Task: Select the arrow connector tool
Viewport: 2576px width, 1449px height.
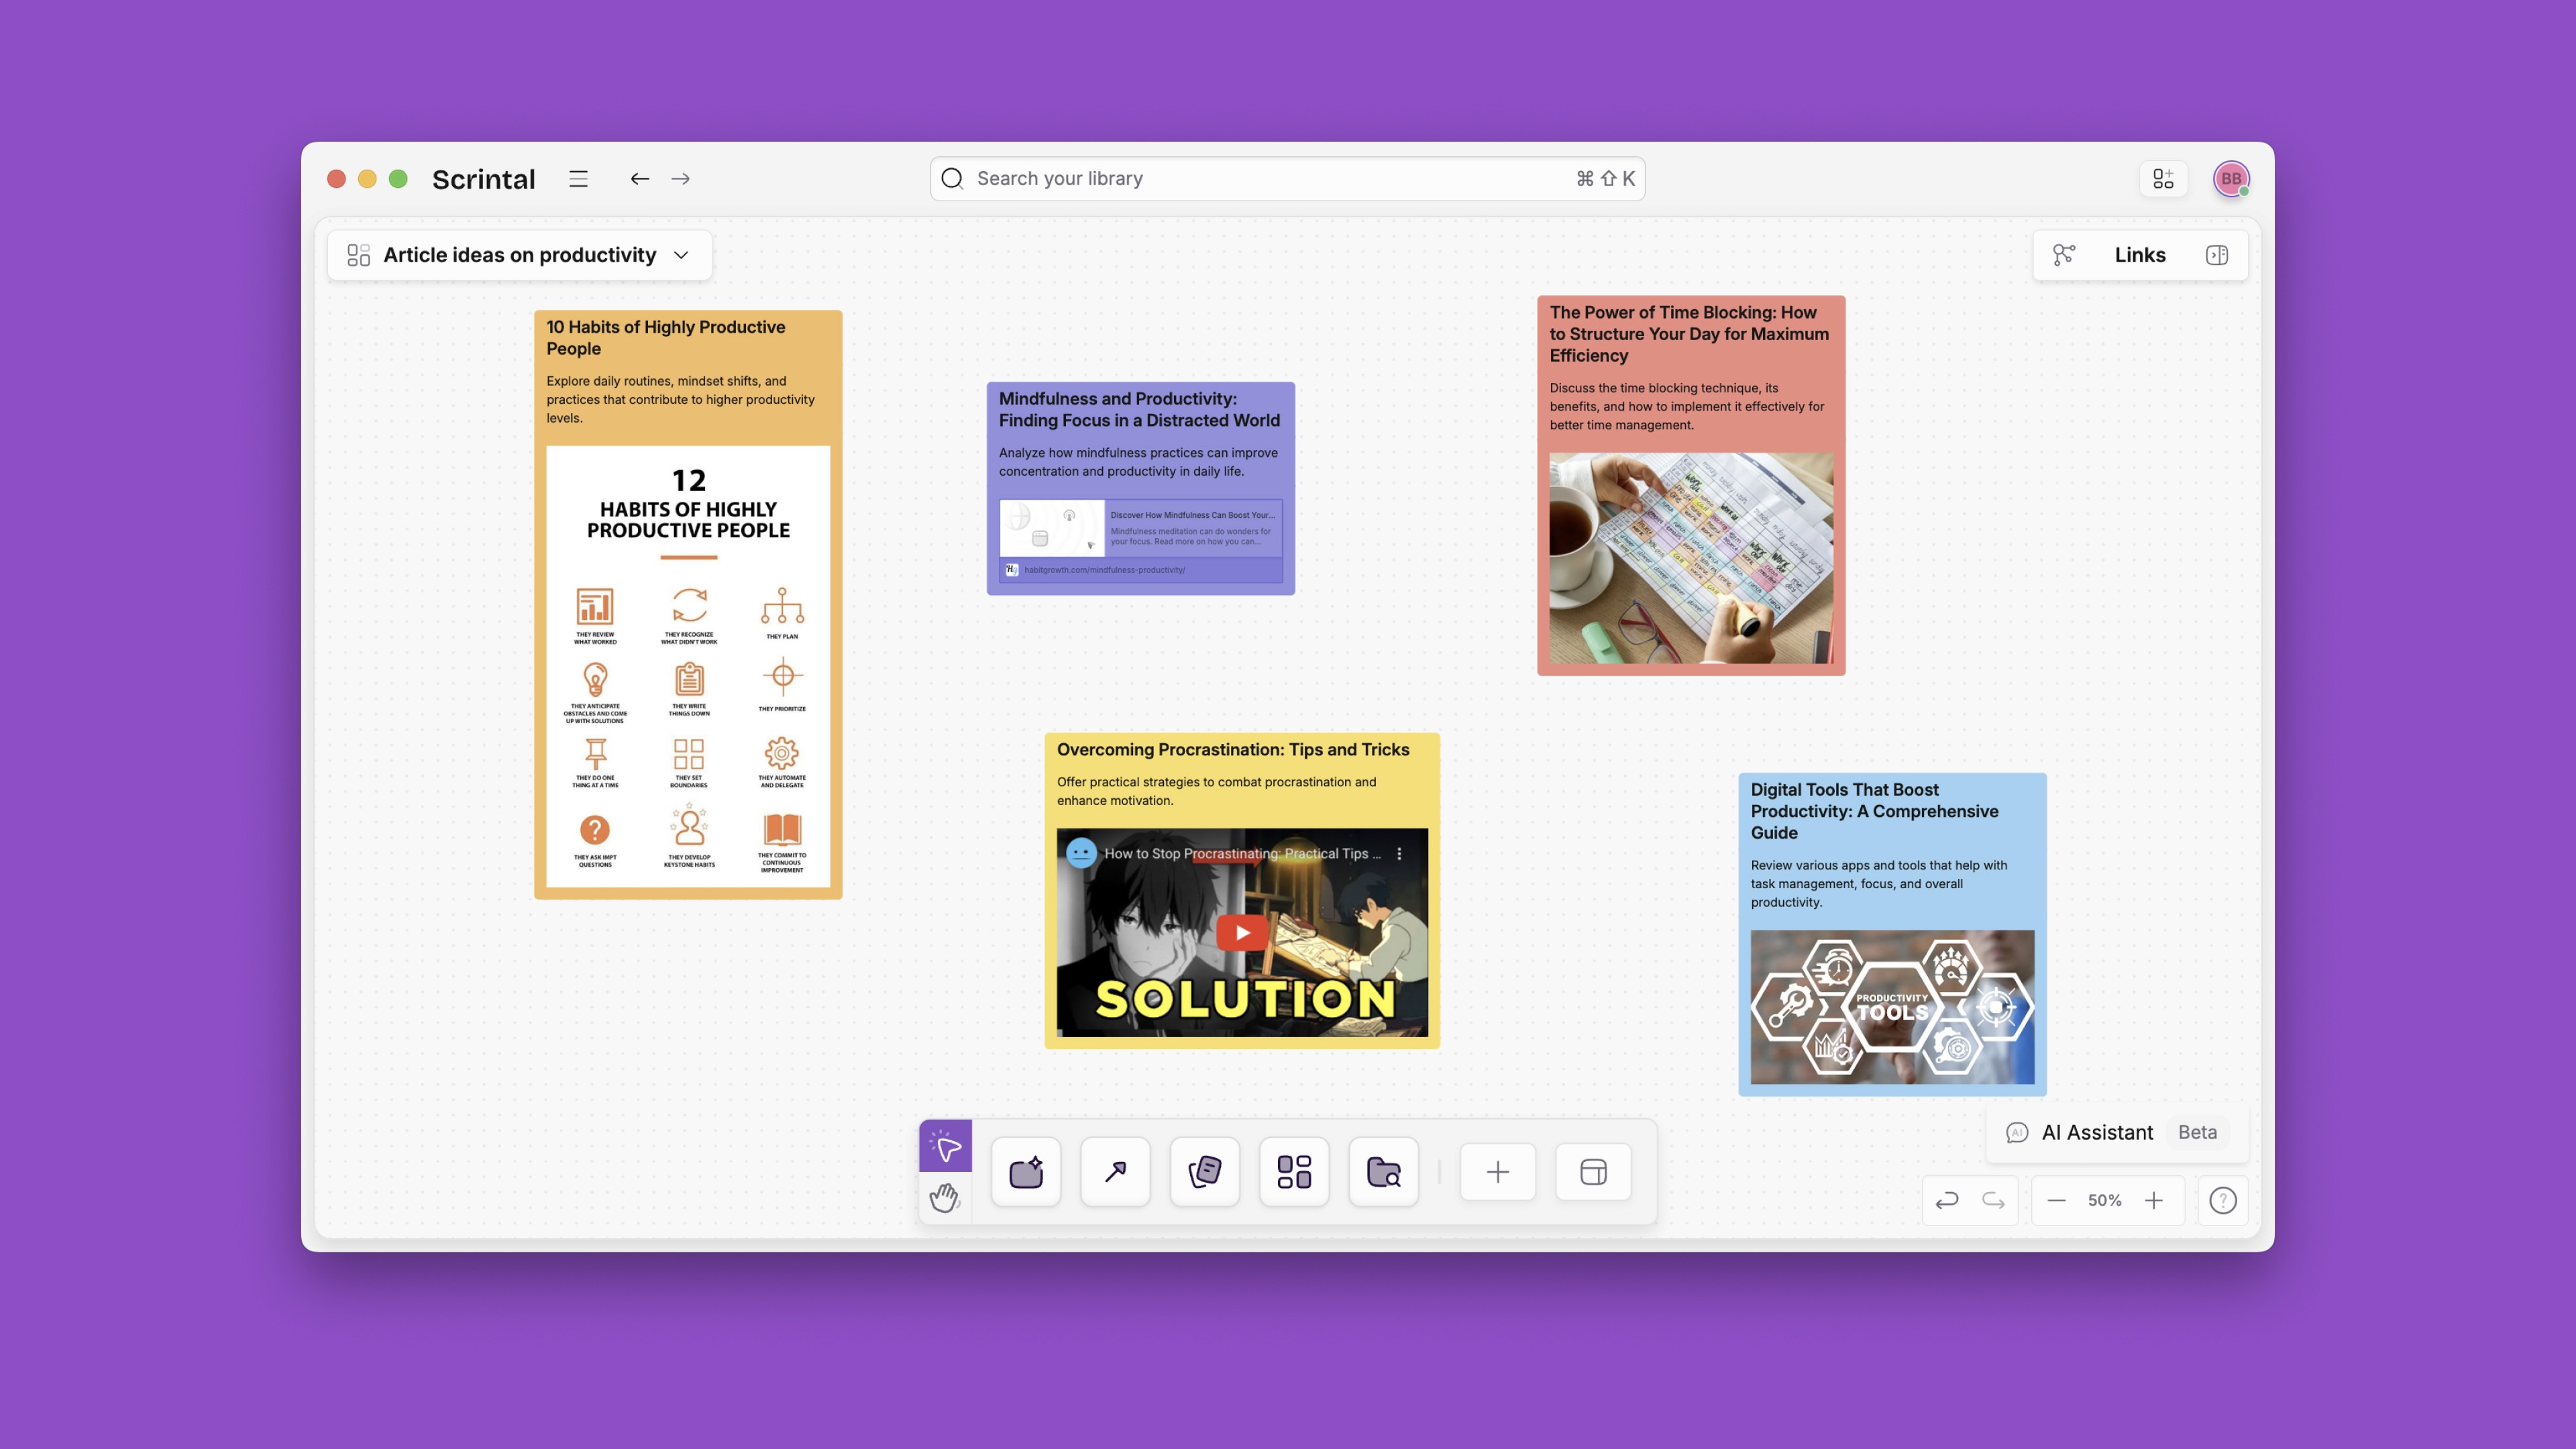Action: point(1115,1172)
